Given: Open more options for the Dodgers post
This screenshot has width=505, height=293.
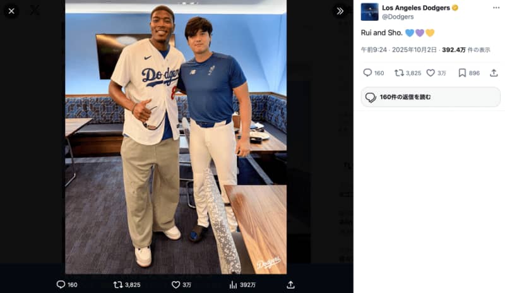Looking at the screenshot, I should point(496,8).
